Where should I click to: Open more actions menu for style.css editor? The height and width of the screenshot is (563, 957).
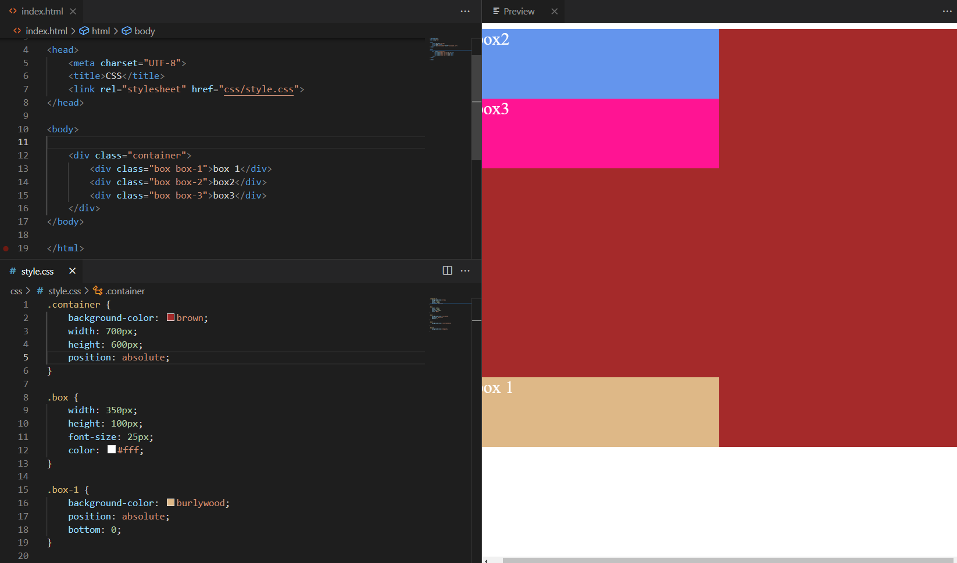pos(465,271)
